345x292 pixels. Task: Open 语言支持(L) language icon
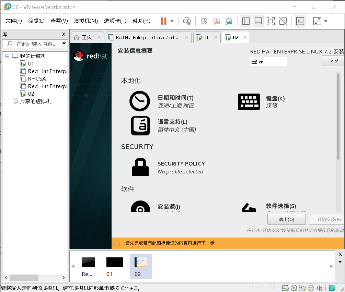pos(140,126)
